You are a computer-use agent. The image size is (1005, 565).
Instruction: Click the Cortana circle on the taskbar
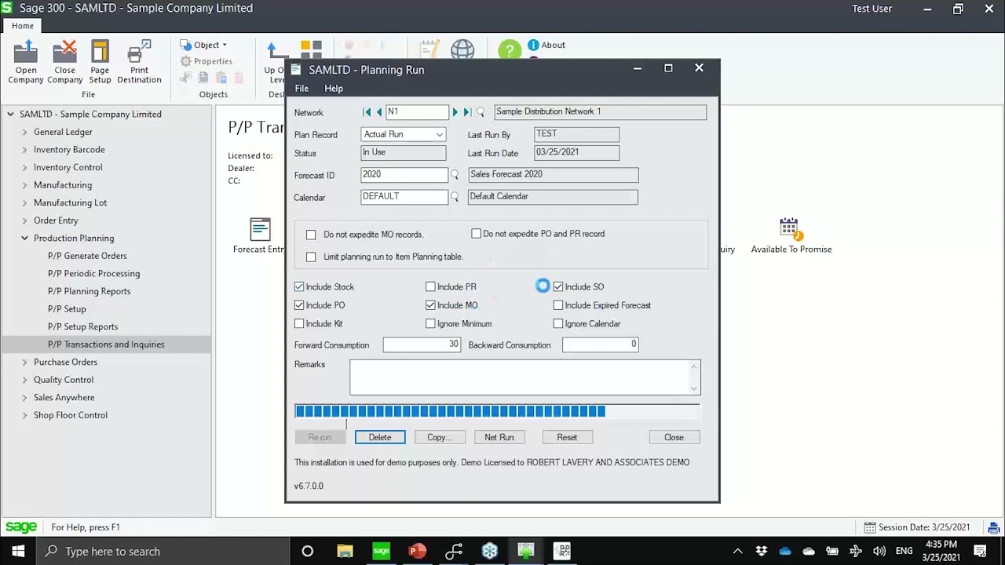308,551
